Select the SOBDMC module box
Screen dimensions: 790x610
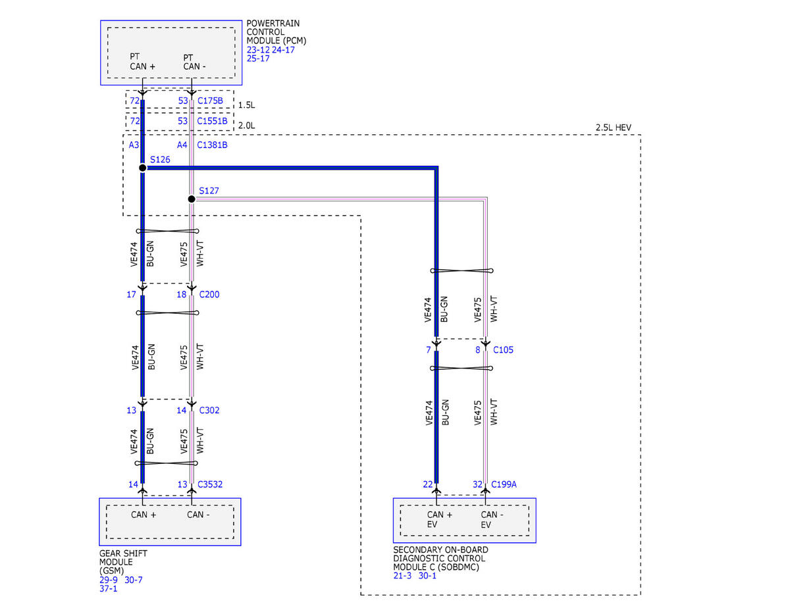pyautogui.click(x=464, y=520)
